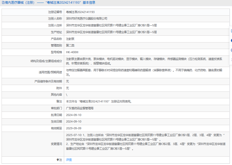Viewport: 232px width, 165px height.
Task: Click the blue icon below the circle on sidebar
Action: point(231,50)
